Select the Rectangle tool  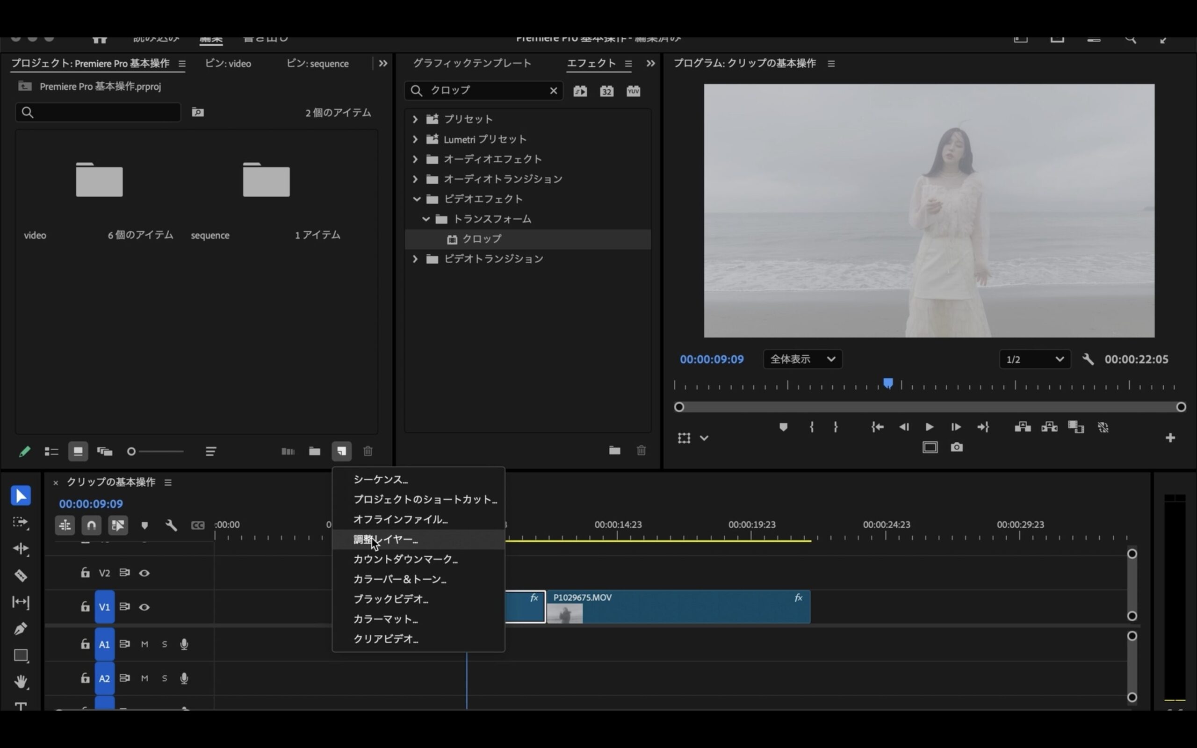click(21, 655)
